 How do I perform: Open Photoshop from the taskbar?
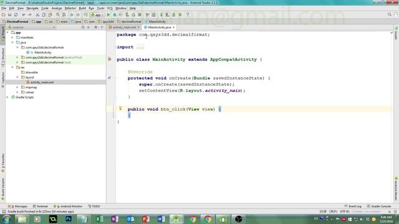tap(68, 219)
